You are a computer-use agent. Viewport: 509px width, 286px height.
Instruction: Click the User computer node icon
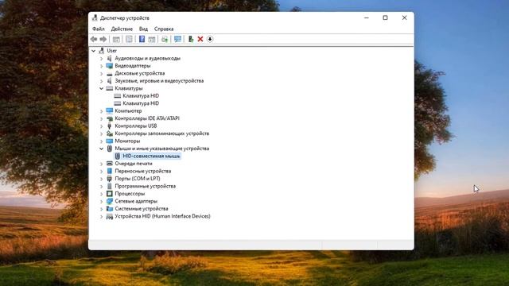(x=102, y=51)
